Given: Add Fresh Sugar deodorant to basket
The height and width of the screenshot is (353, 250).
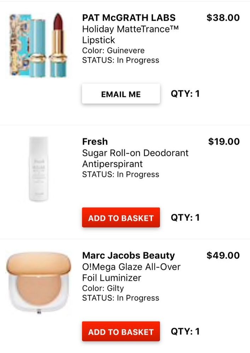Looking at the screenshot, I should 121,217.
